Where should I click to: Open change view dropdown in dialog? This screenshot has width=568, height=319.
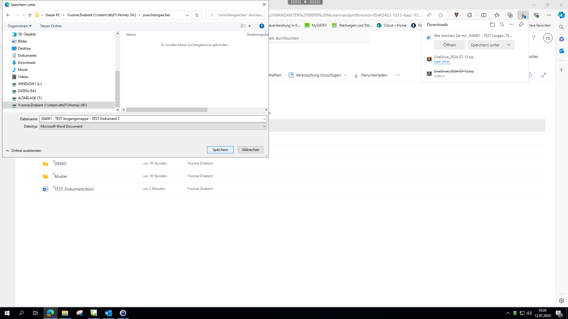249,26
